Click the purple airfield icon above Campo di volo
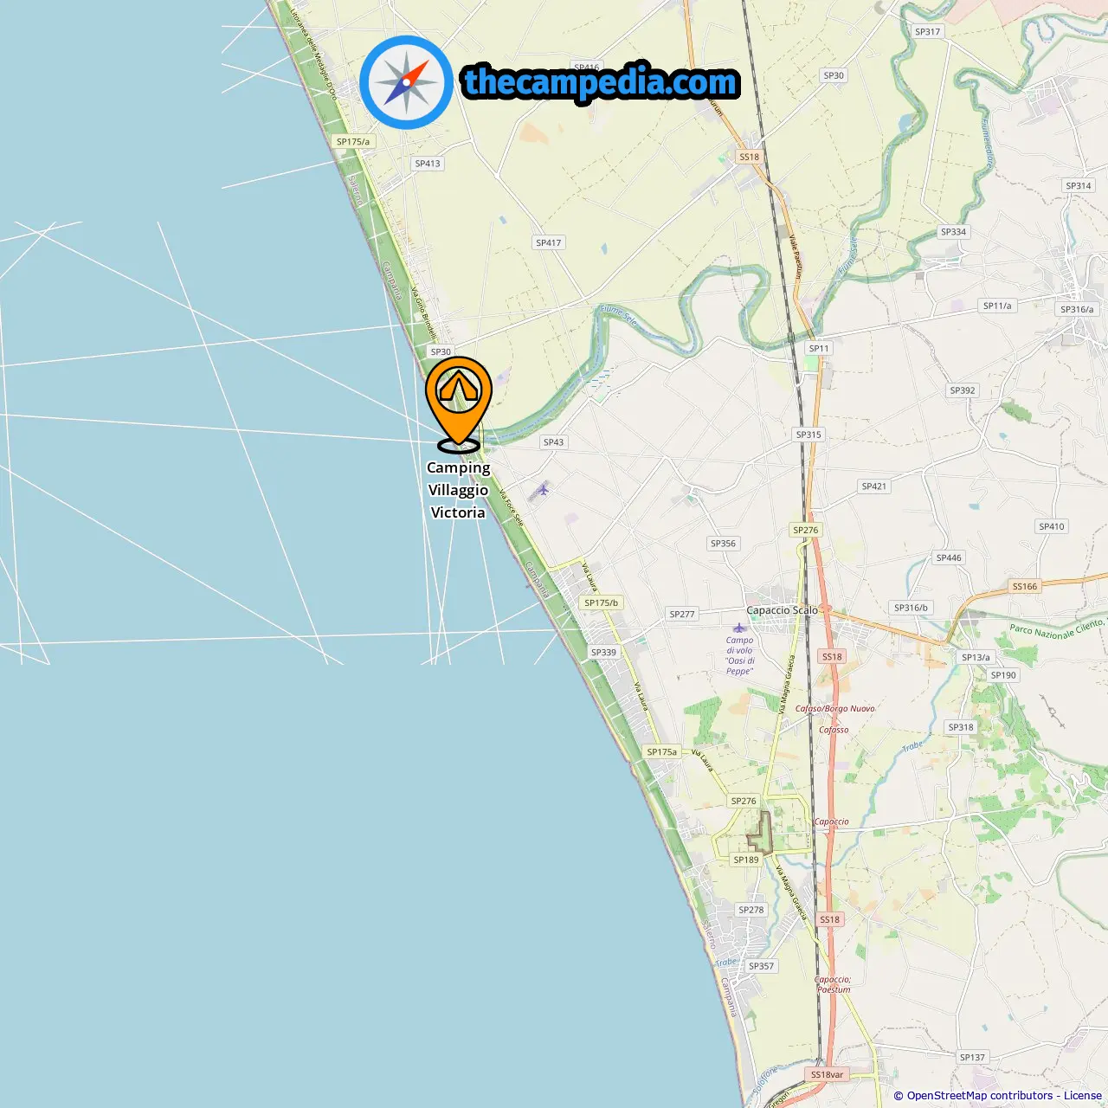1108x1108 pixels. point(738,628)
